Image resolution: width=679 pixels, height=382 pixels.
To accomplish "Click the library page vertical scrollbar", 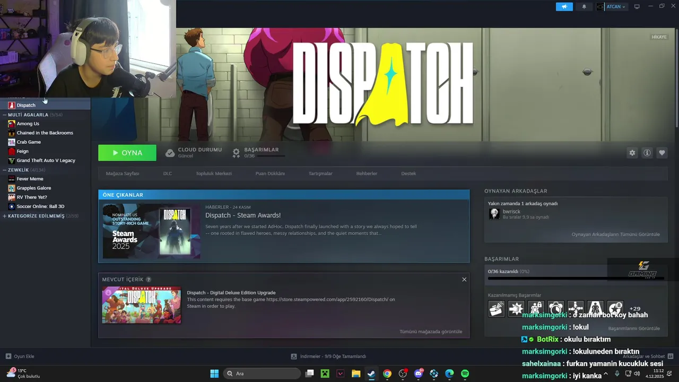I will [x=676, y=77].
